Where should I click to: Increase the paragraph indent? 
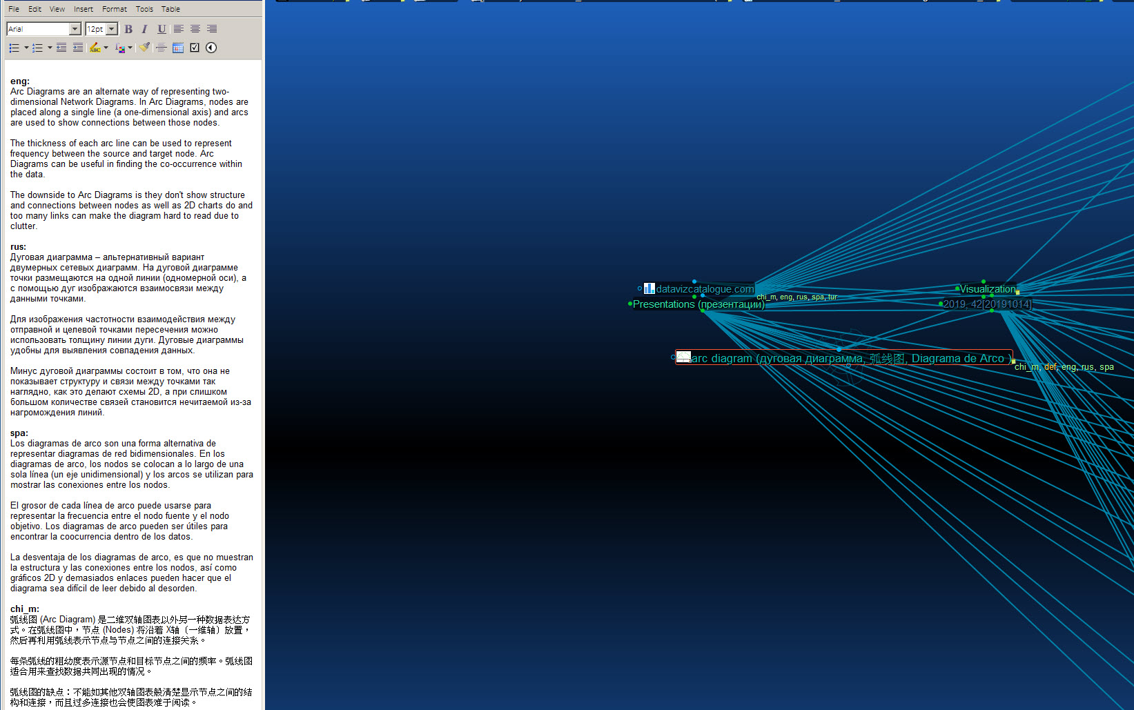coord(78,47)
